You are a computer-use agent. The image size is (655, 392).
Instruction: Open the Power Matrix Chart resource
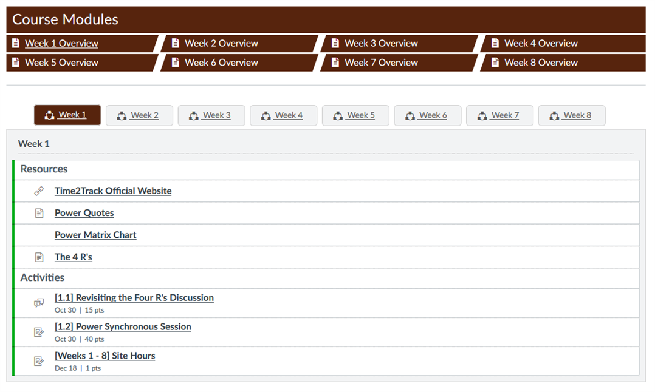tap(95, 235)
